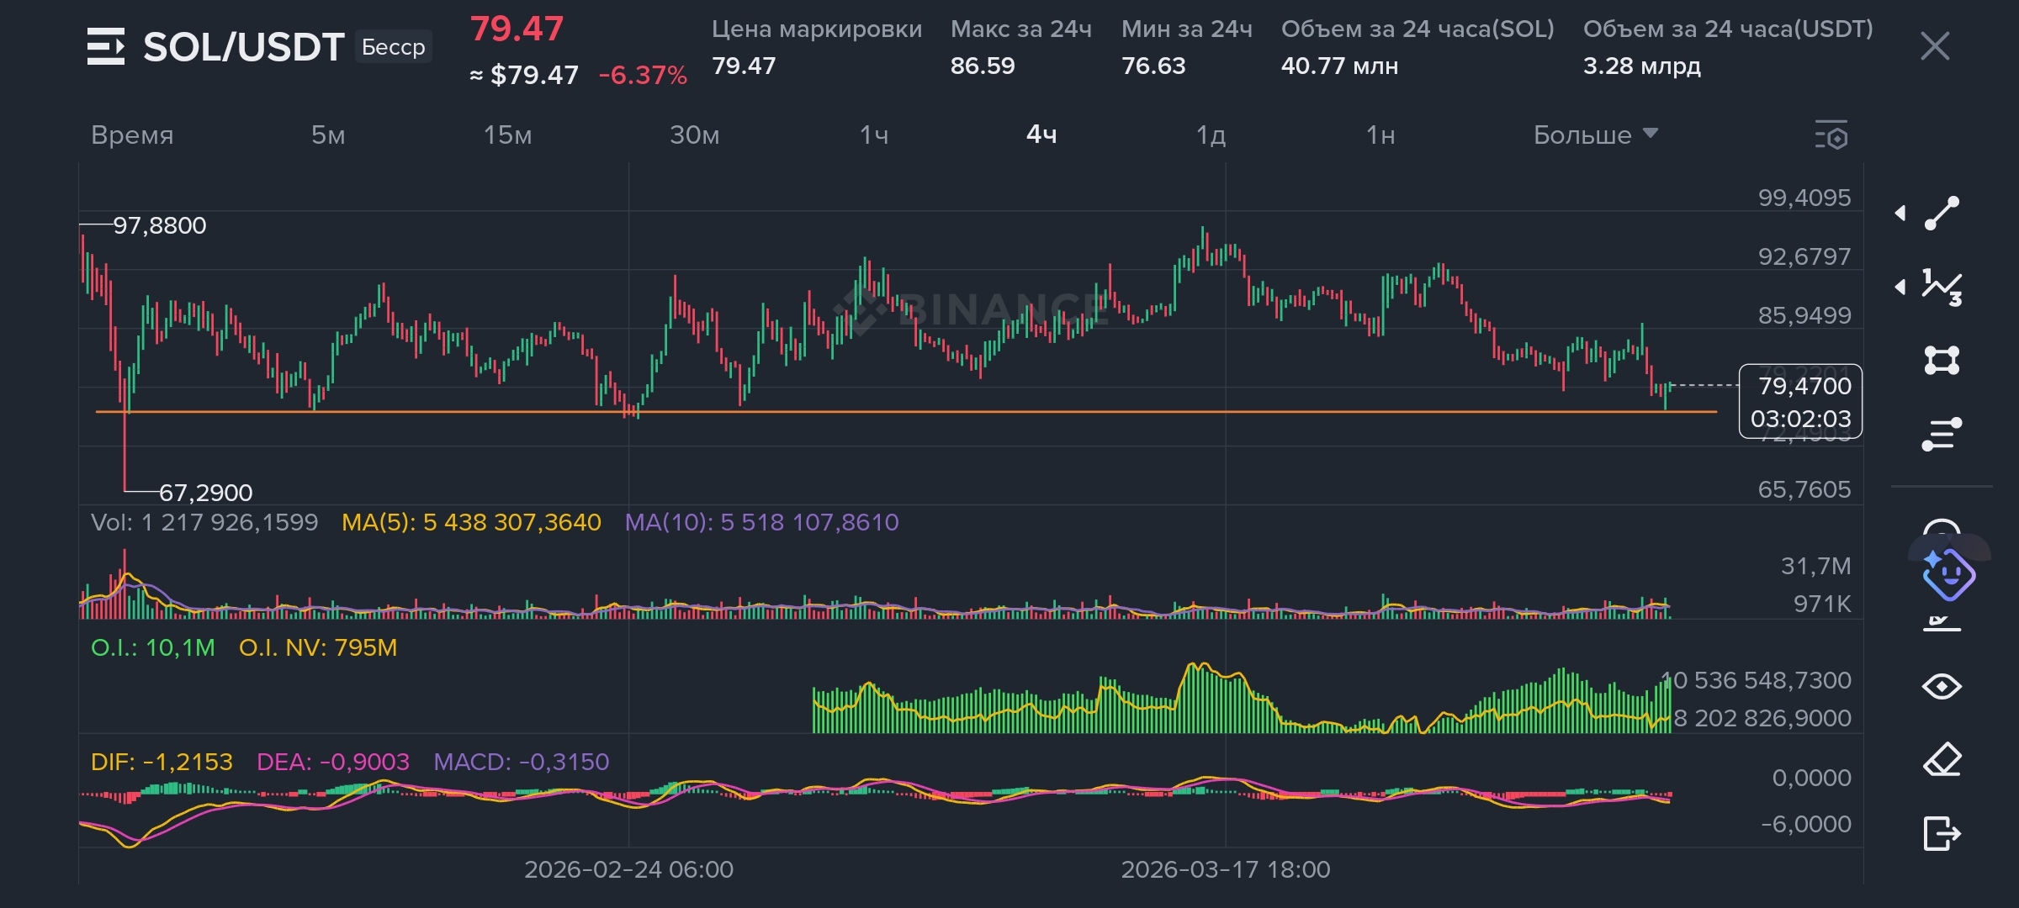Select the rectangle shape drawing tool
2019x908 pixels.
[x=1942, y=361]
